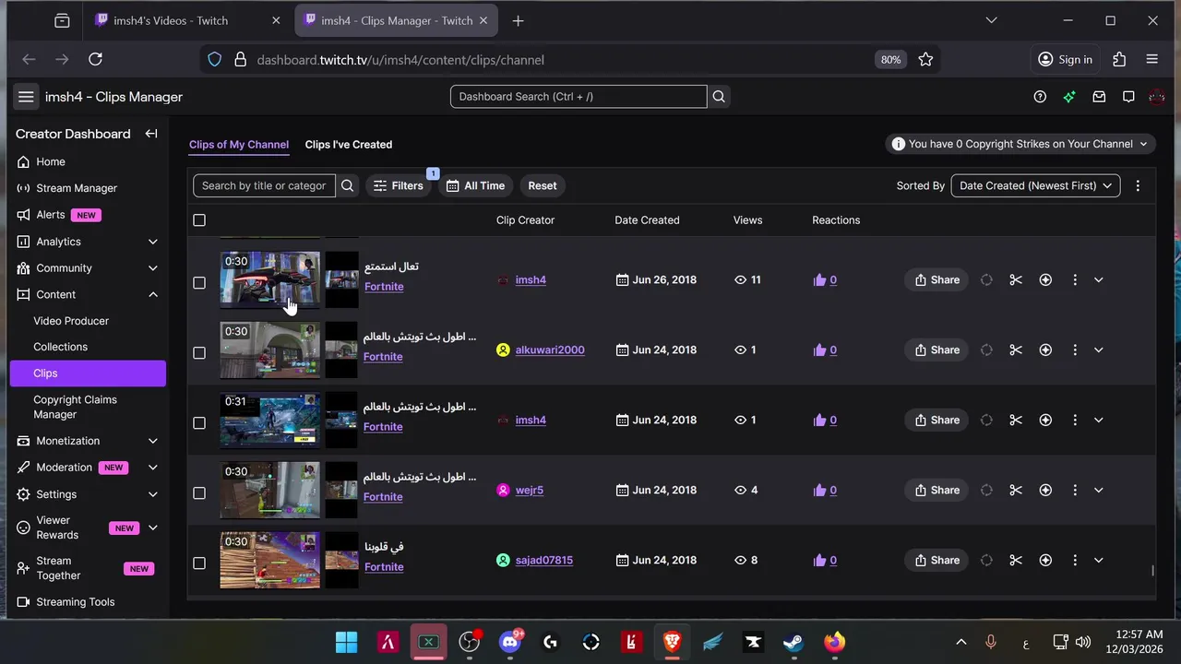Click the dotted circle icon on the sajad07815 row
The width and height of the screenshot is (1181, 664).
pos(986,560)
